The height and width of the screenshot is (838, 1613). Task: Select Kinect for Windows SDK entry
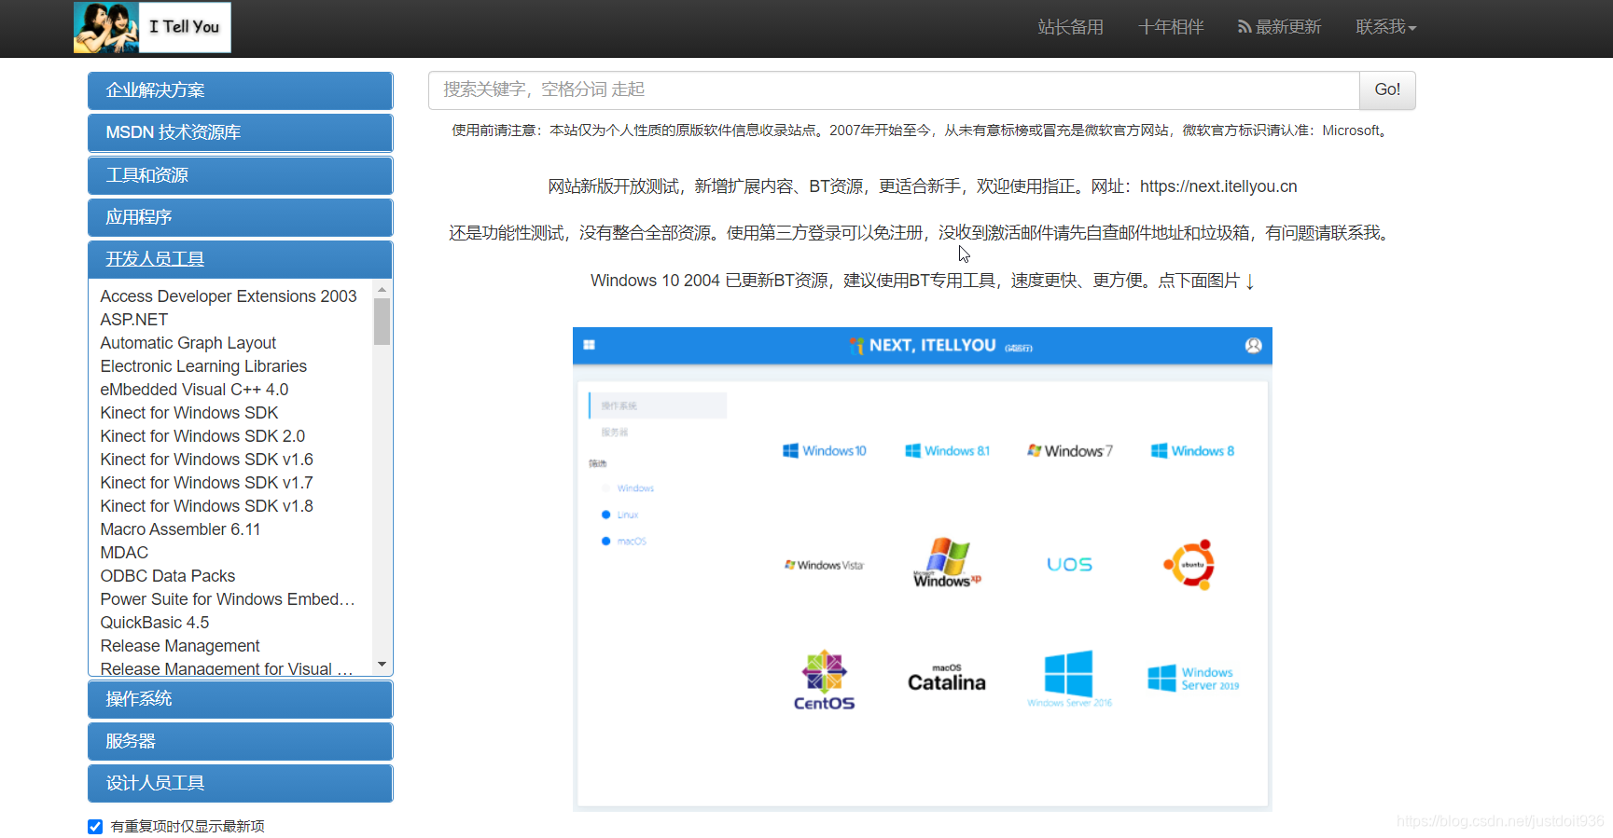[x=189, y=413]
